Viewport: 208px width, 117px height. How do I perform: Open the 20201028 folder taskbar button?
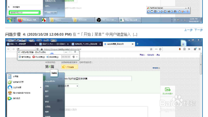[83, 20]
